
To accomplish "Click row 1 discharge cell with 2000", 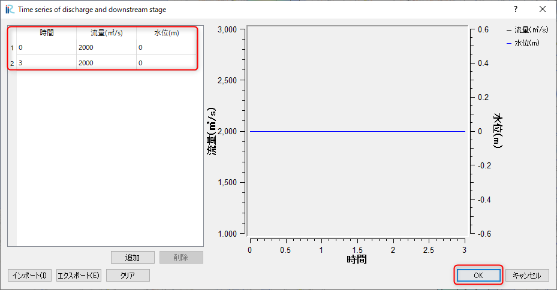I will pos(107,47).
